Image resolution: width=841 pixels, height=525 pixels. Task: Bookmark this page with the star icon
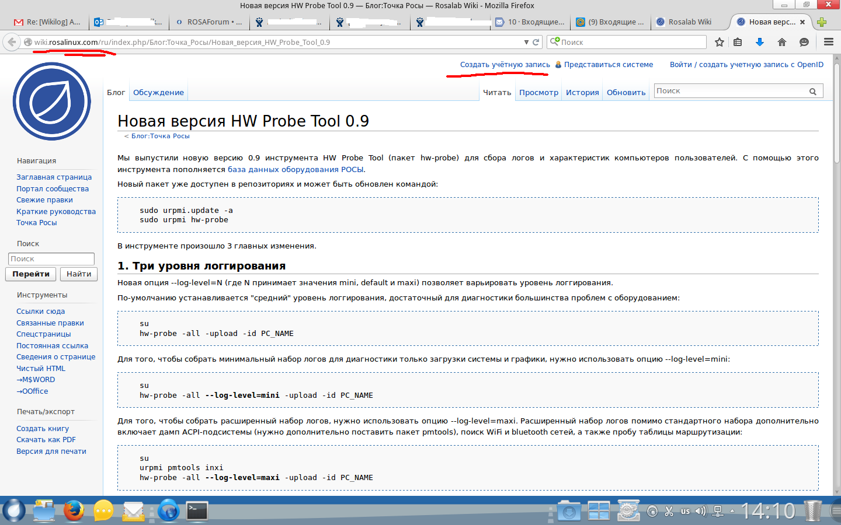click(720, 42)
